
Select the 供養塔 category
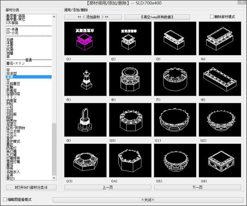click(x=11, y=91)
